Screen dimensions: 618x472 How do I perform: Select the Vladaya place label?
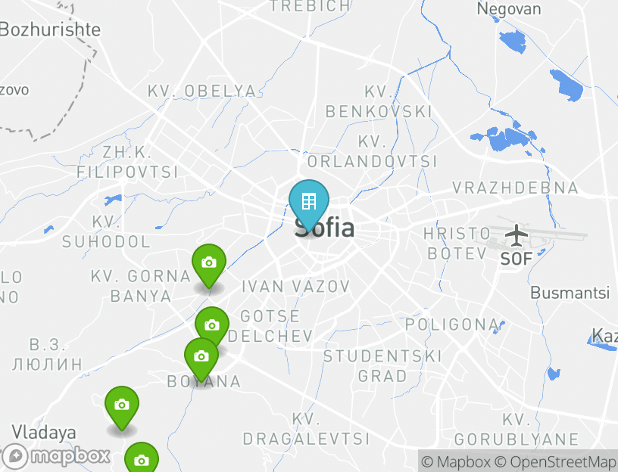pyautogui.click(x=44, y=432)
